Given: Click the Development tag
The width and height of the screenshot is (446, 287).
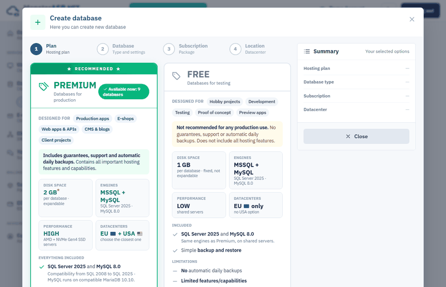Looking at the screenshot, I should (x=262, y=102).
